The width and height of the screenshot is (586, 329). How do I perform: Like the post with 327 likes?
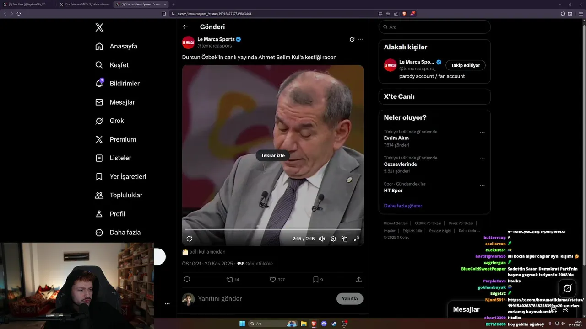[277, 280]
